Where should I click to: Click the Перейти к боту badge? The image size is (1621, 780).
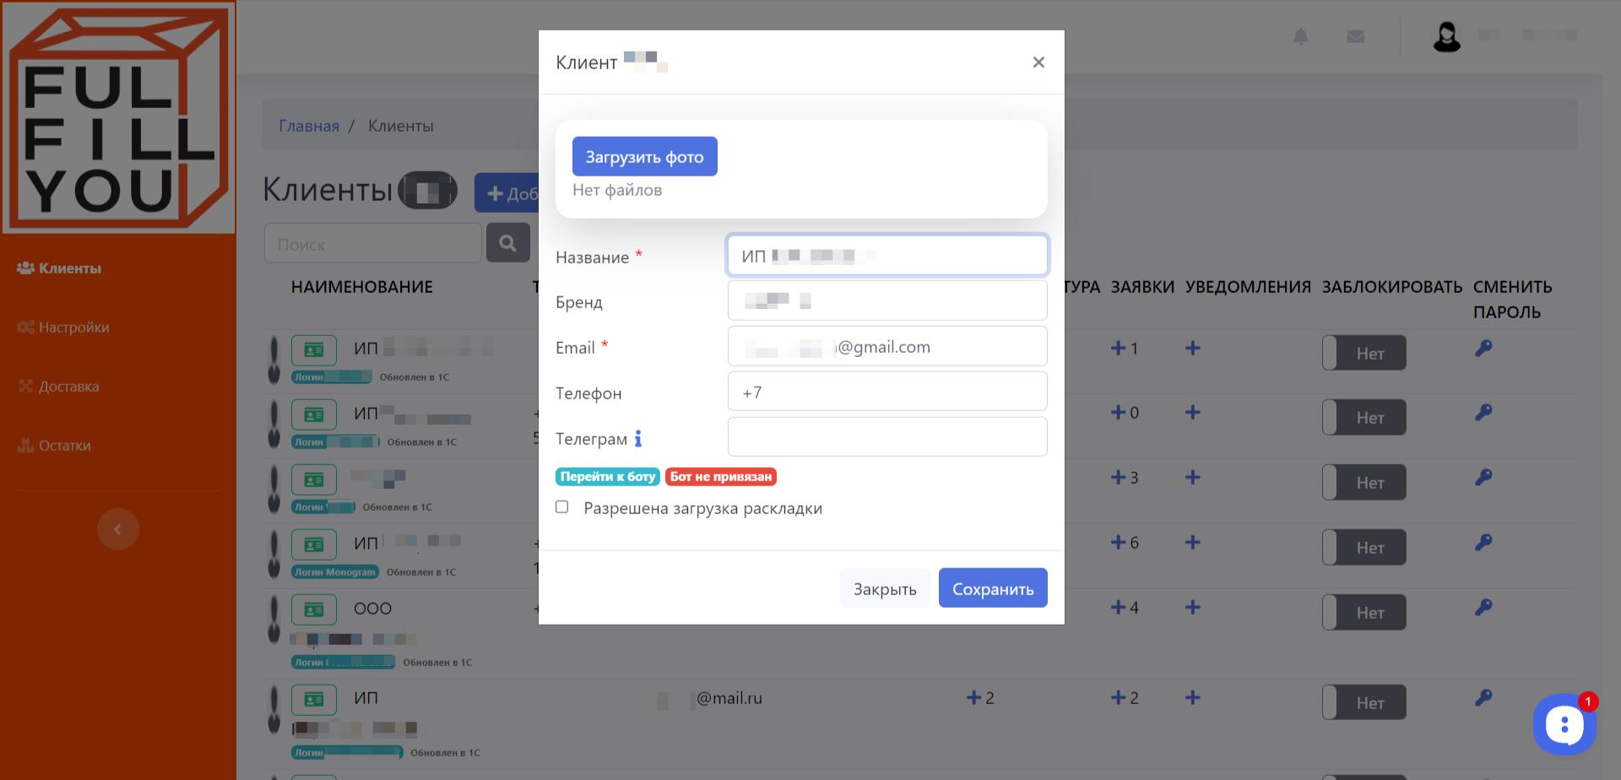point(607,477)
